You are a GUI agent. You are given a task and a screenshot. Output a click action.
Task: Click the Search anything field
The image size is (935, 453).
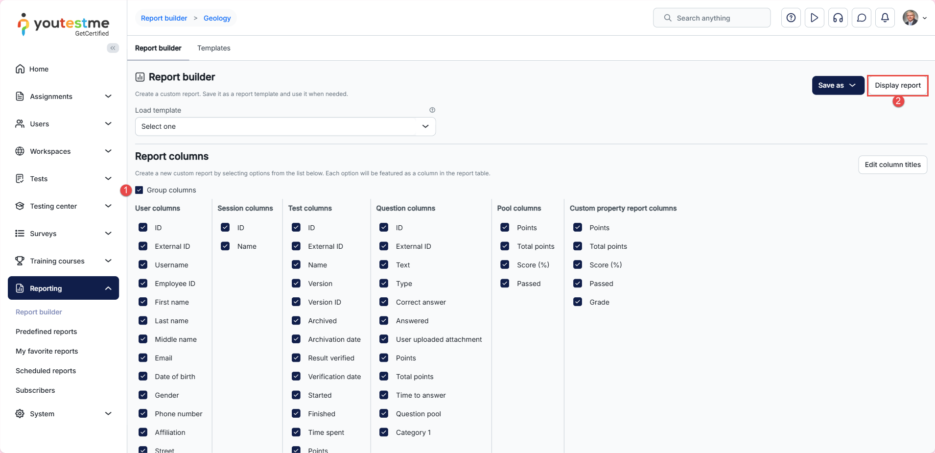click(x=711, y=18)
